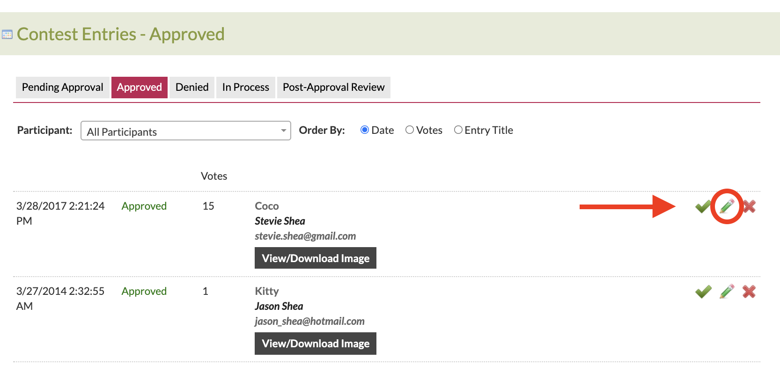
Task: Open the Denied tab
Action: (x=192, y=88)
